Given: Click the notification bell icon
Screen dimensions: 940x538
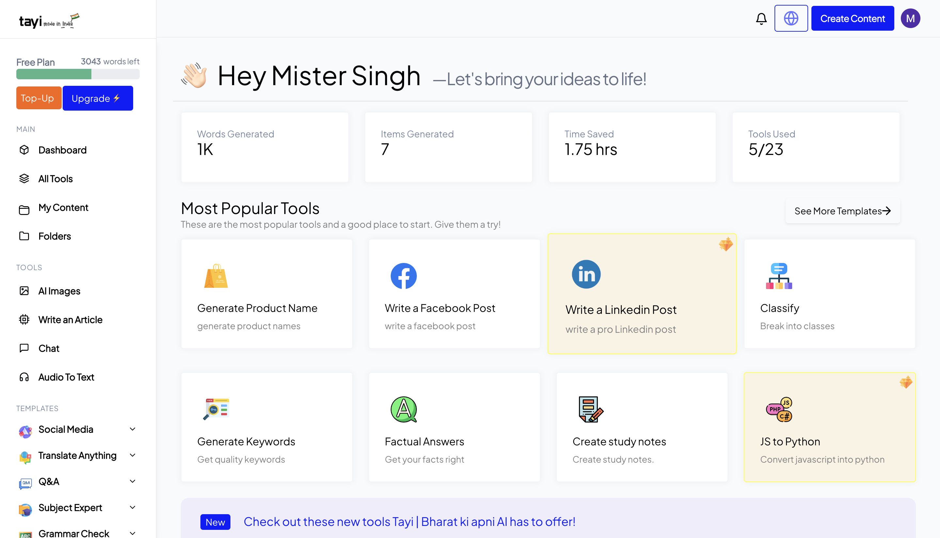Looking at the screenshot, I should 761,19.
